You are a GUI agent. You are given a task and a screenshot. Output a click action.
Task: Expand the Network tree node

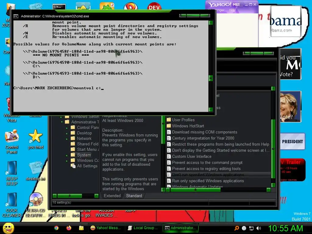[x=67, y=139]
